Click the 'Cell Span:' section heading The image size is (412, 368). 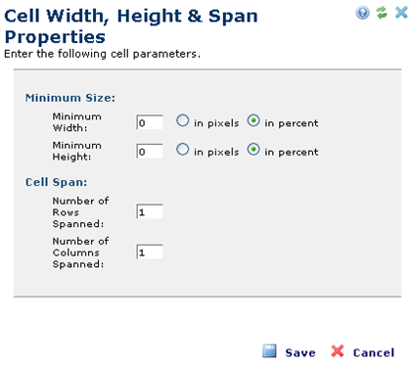point(57,182)
